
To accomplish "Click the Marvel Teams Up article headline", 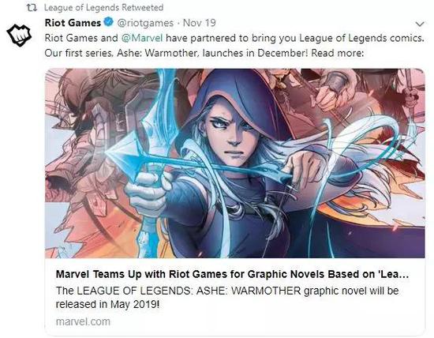I will tap(232, 274).
